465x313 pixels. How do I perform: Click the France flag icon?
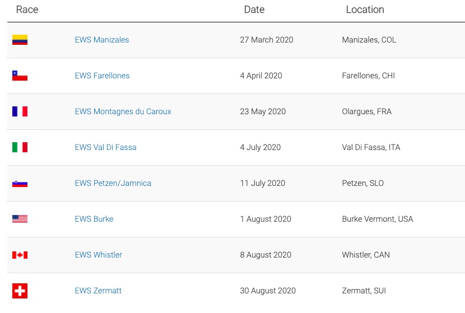pos(20,111)
